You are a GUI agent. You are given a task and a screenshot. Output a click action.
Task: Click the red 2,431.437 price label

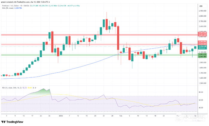click(202, 35)
